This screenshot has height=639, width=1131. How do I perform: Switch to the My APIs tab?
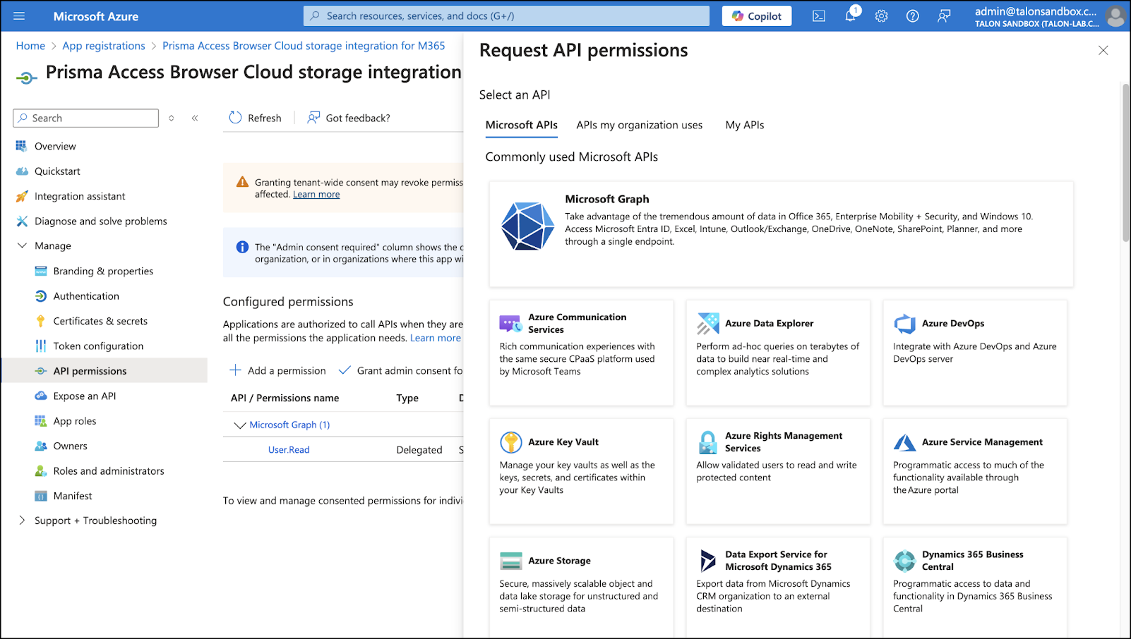(744, 125)
